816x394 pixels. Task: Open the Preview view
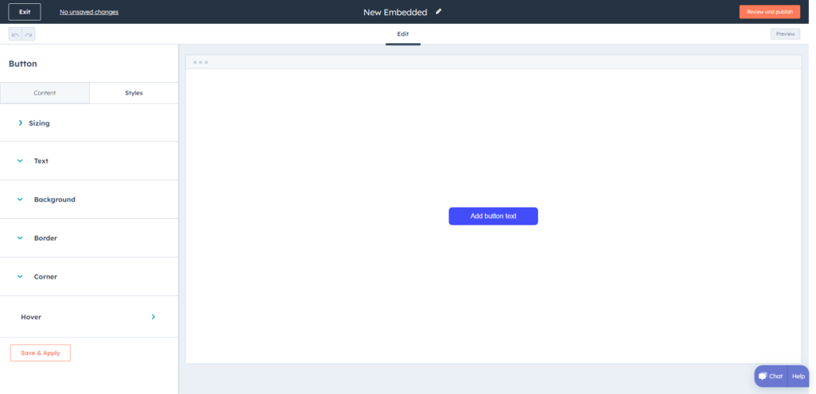click(x=785, y=33)
